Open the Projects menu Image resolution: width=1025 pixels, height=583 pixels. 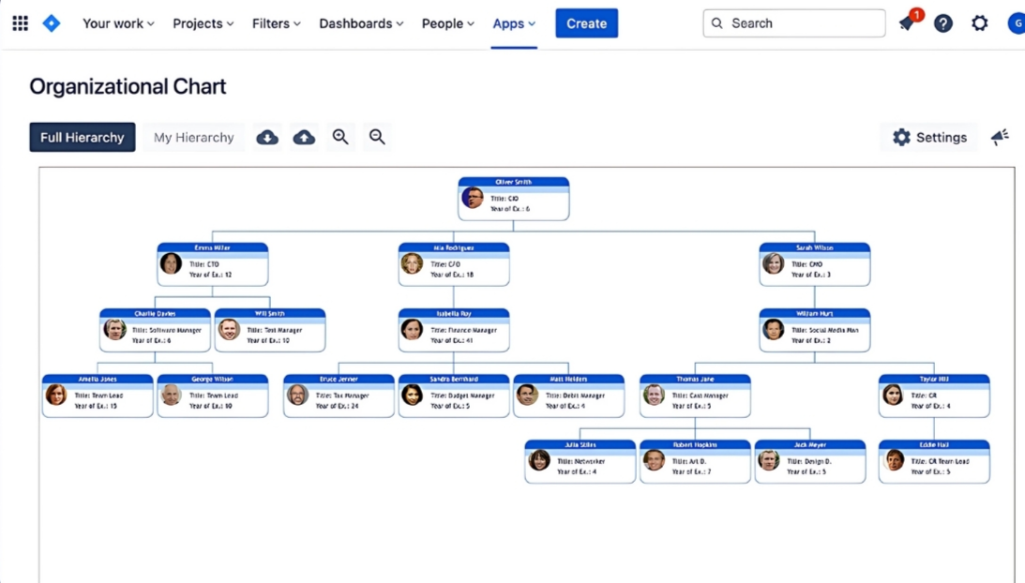click(203, 23)
